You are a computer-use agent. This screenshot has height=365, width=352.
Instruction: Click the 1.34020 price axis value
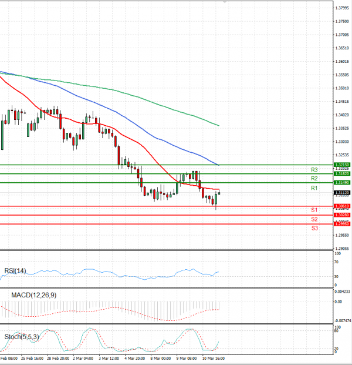point(342,115)
